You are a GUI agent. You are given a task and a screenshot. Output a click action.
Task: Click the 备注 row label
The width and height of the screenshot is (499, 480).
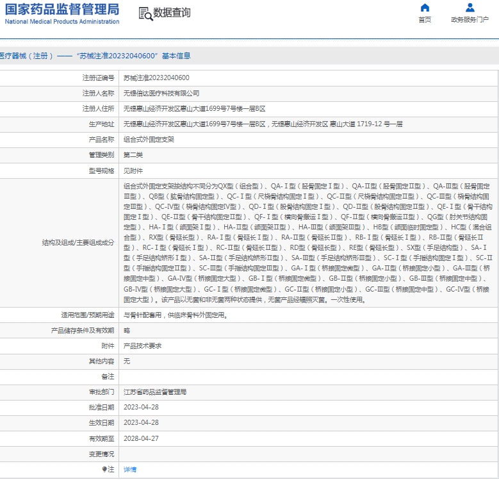tap(108, 377)
